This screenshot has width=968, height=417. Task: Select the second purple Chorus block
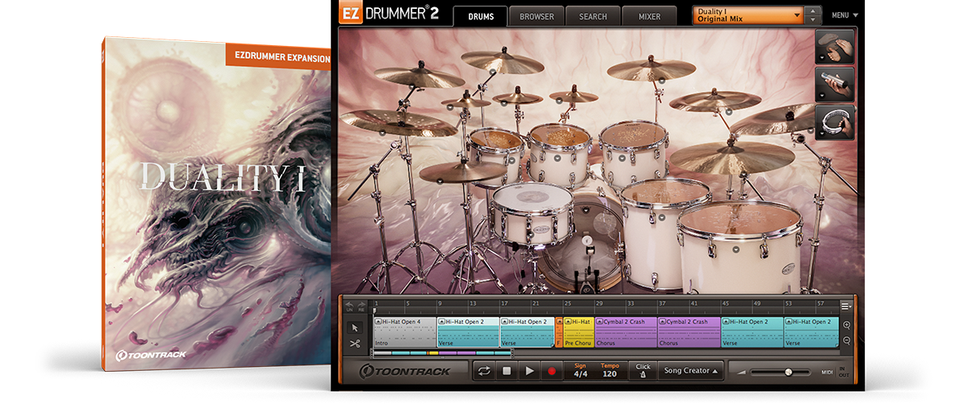point(689,332)
